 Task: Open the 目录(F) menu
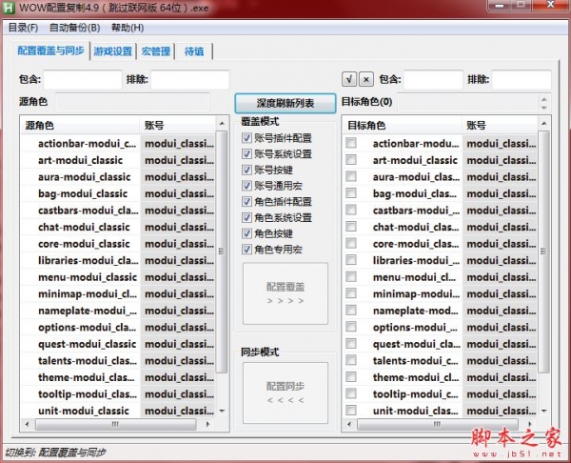(23, 28)
